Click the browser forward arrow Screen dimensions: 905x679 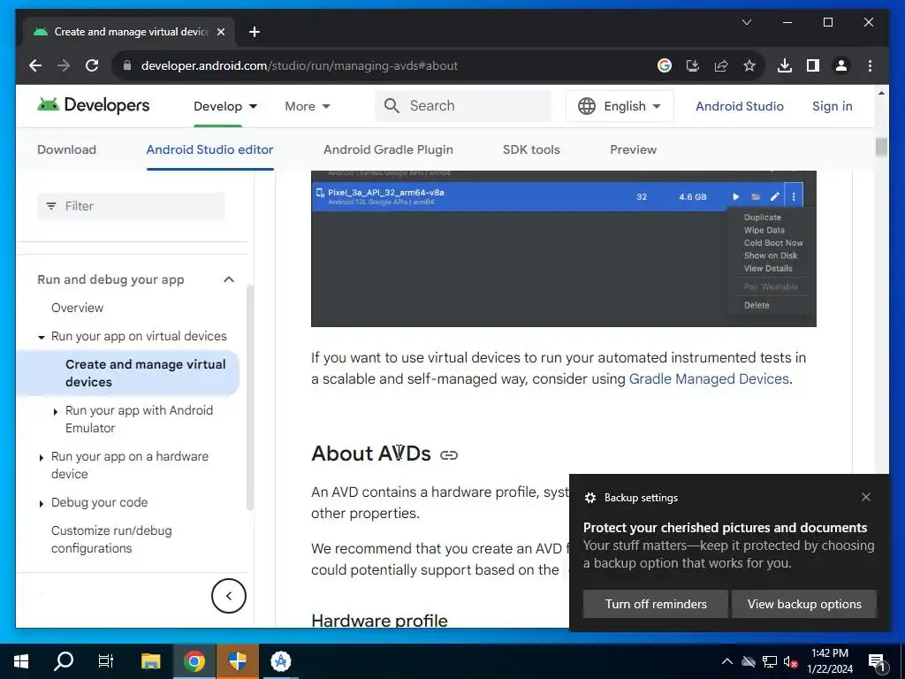64,65
